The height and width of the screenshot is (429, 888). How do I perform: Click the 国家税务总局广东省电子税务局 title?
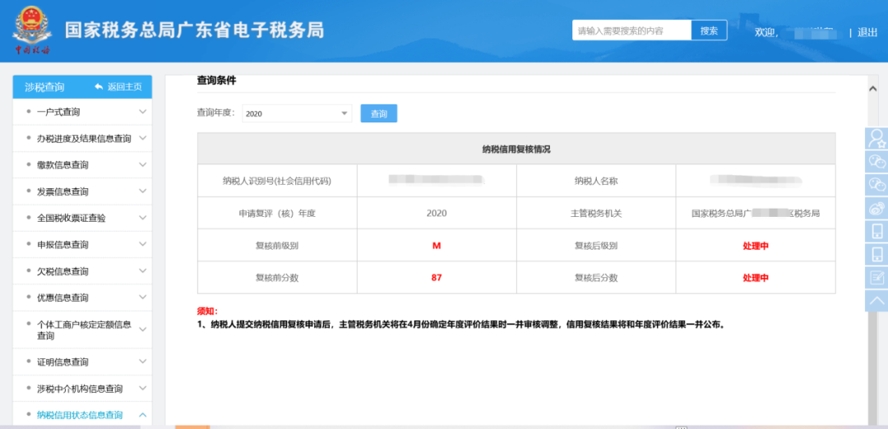[195, 30]
